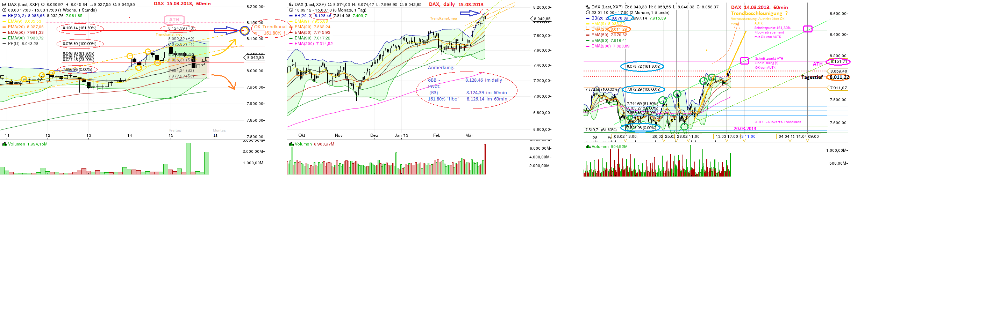Click the 11.04 09:00 date marker
The height and width of the screenshot is (314, 986).
point(807,136)
